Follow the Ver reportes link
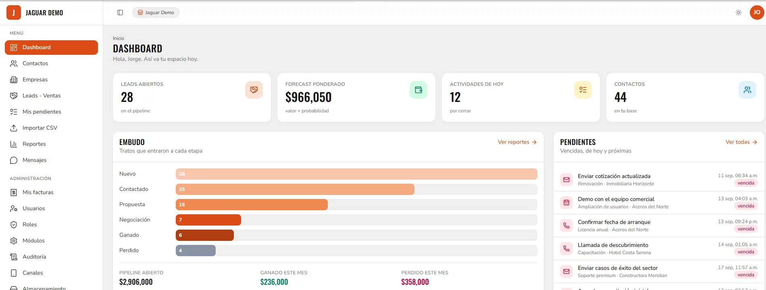Image resolution: width=766 pixels, height=290 pixels. (x=517, y=142)
